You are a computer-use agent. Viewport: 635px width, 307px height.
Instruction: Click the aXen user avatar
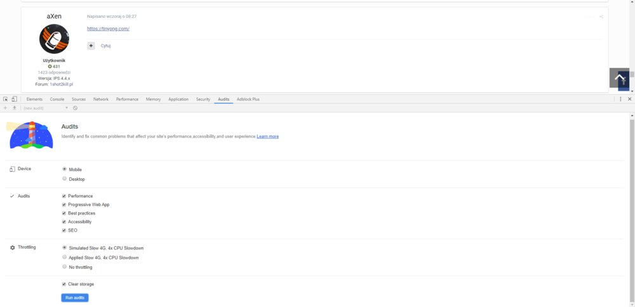click(54, 39)
